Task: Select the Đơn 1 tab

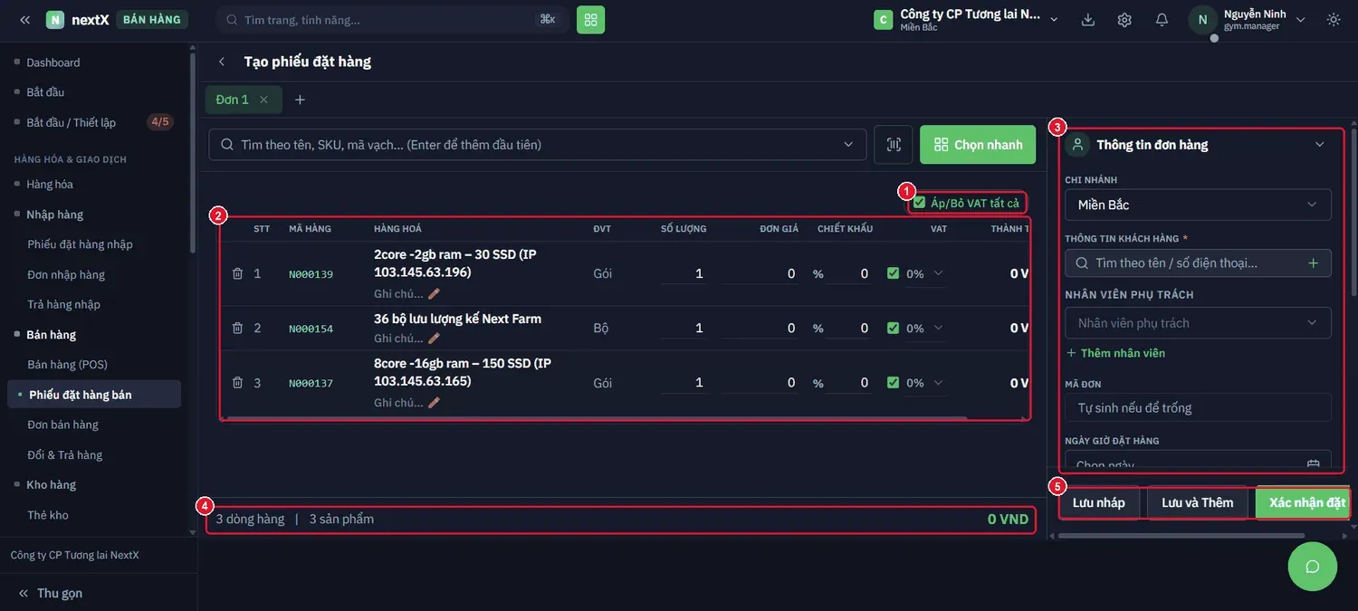Action: tap(233, 100)
